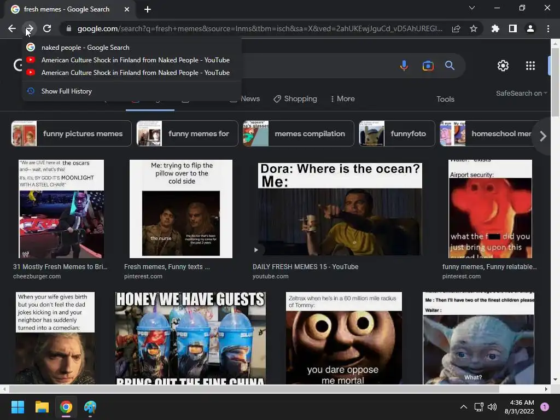Toggle the Chrome side panel icon
Image resolution: width=560 pixels, height=420 pixels.
[x=513, y=28]
